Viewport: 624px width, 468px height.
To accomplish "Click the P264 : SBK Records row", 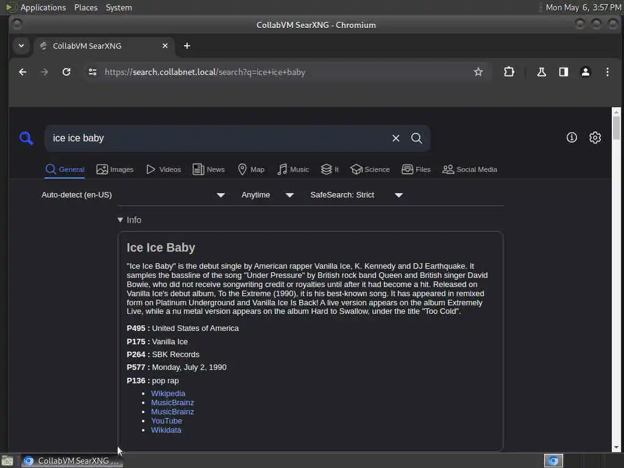I will click(163, 355).
